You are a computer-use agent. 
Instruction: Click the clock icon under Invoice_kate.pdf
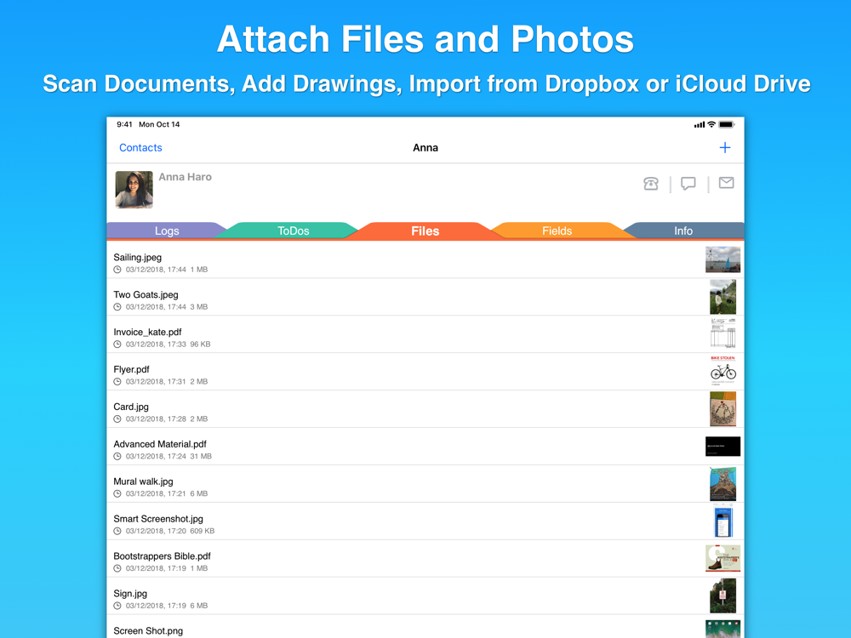point(117,345)
